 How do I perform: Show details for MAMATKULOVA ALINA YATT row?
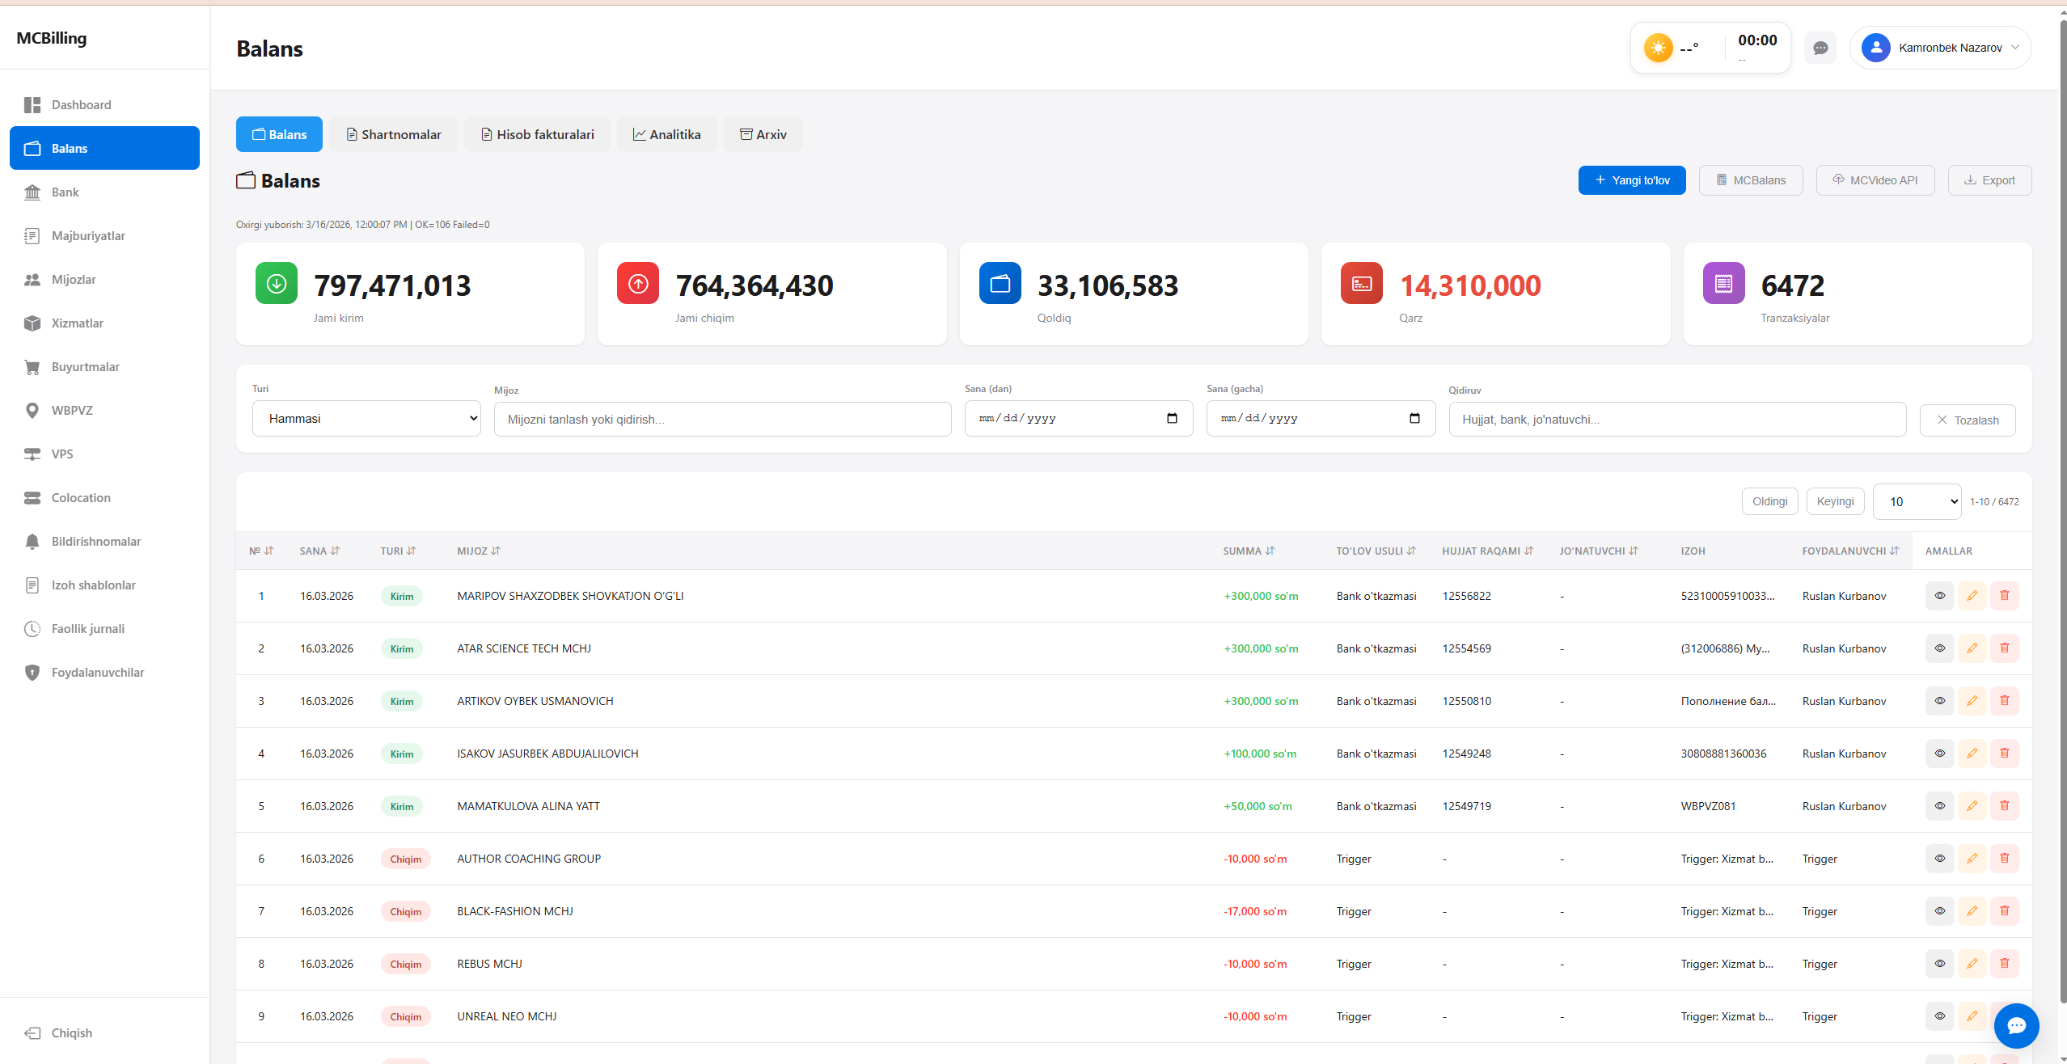pos(1939,806)
